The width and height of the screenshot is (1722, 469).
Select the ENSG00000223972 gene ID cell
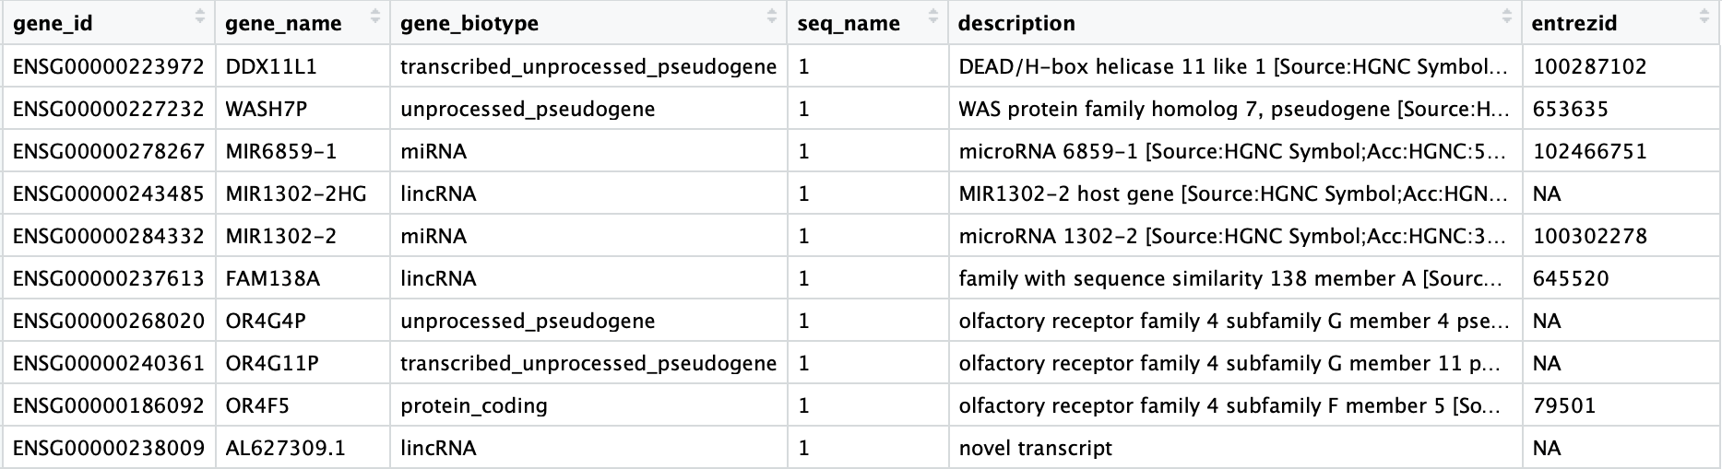(108, 67)
